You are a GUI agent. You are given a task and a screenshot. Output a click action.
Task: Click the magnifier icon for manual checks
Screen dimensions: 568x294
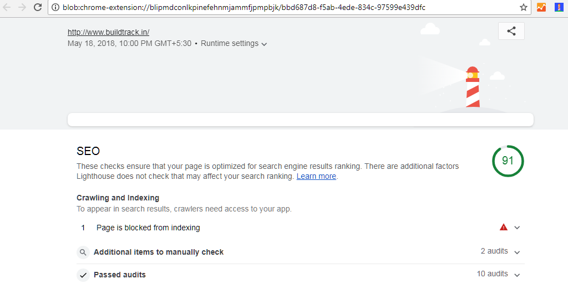pyautogui.click(x=83, y=252)
